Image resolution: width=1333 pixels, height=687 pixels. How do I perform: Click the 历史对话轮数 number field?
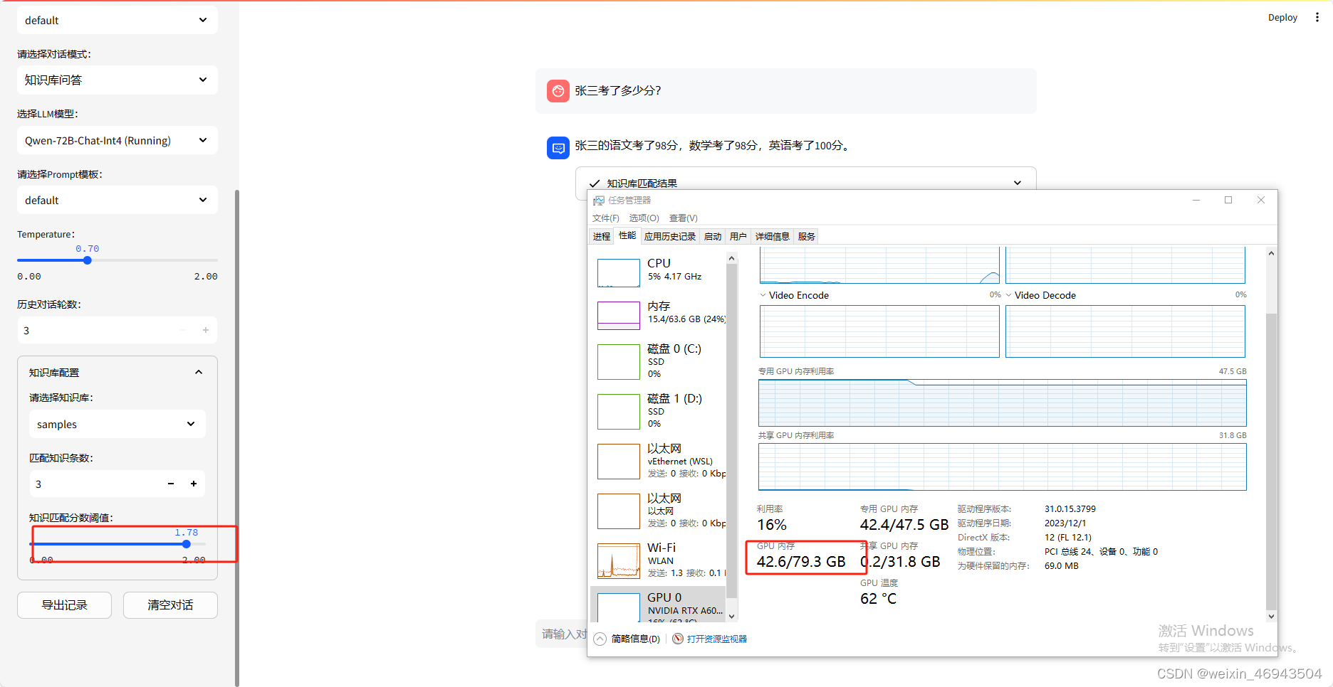click(x=95, y=330)
